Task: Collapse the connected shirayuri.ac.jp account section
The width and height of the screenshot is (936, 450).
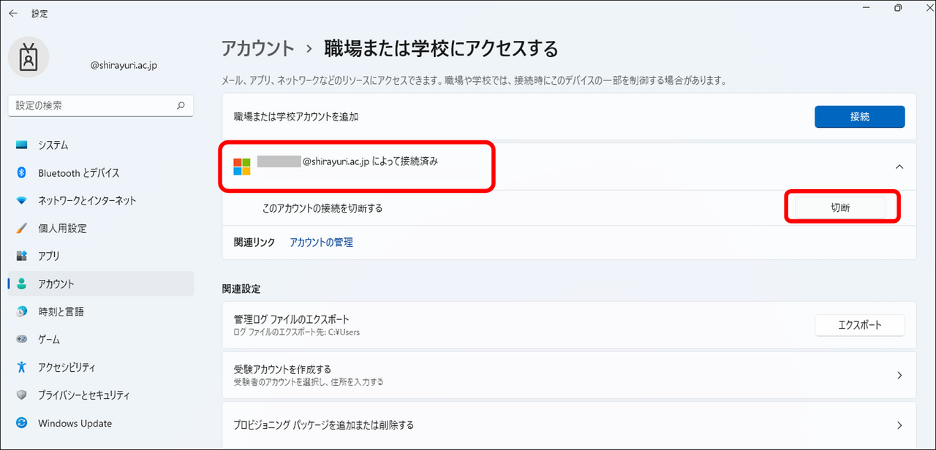Action: (x=899, y=167)
